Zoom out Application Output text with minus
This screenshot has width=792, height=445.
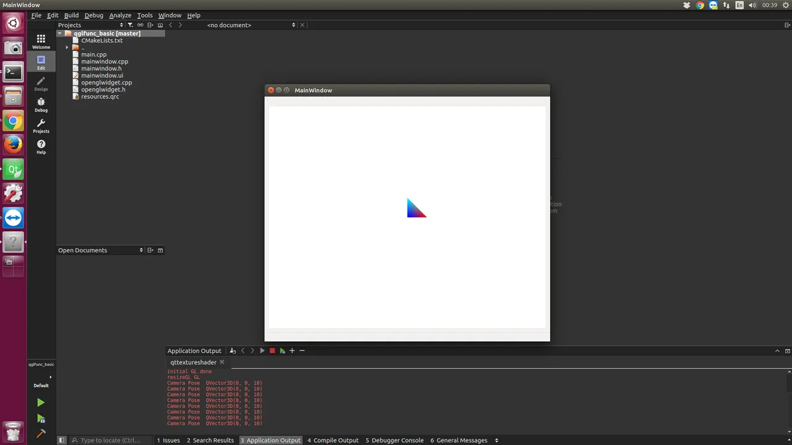pos(302,350)
